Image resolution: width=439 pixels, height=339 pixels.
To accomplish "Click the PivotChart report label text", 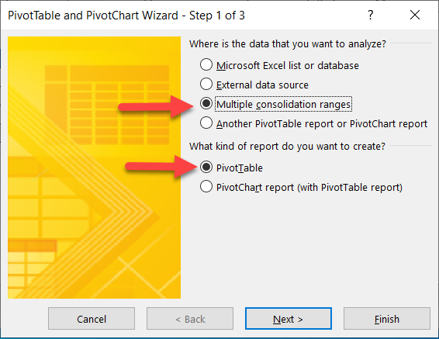I will [309, 188].
